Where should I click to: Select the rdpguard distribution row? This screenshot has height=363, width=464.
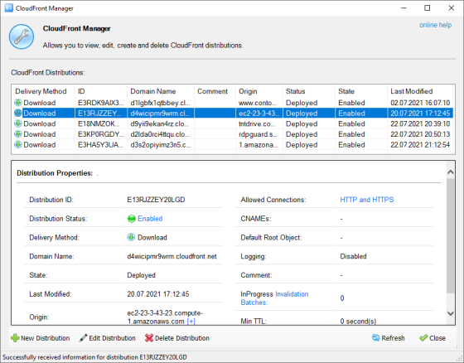pyautogui.click(x=232, y=134)
